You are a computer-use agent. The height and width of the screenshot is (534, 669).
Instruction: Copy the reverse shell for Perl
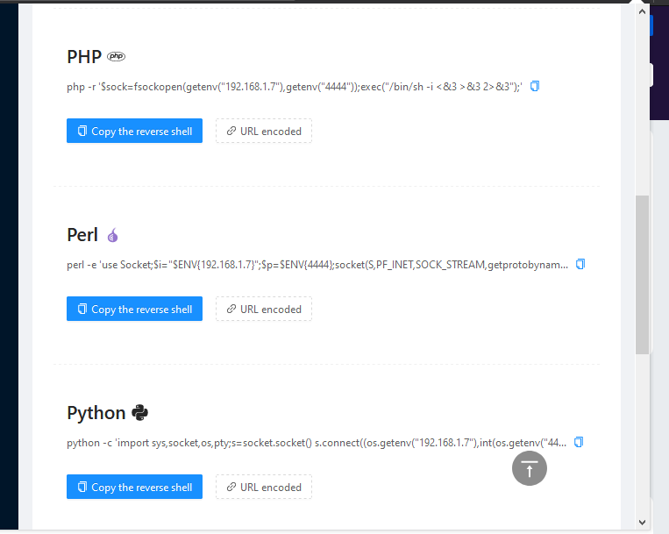(134, 309)
